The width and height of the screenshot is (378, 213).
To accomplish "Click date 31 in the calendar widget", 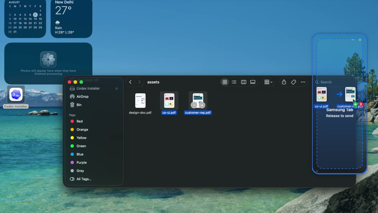I will [x=15, y=32].
